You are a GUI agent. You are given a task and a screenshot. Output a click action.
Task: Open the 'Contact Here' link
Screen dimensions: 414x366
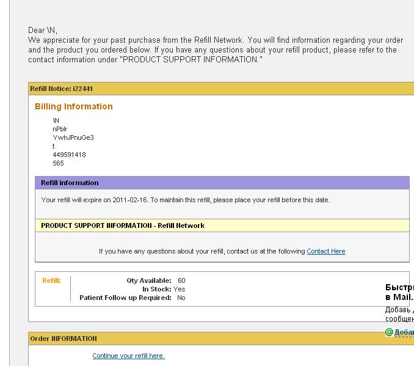(325, 251)
